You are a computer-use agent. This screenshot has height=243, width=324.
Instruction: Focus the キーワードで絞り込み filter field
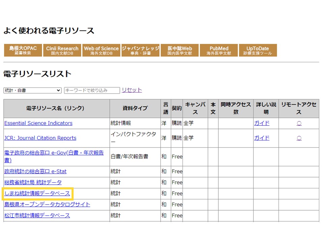(x=92, y=90)
